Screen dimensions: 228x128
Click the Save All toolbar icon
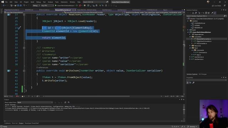[x=21, y=6]
